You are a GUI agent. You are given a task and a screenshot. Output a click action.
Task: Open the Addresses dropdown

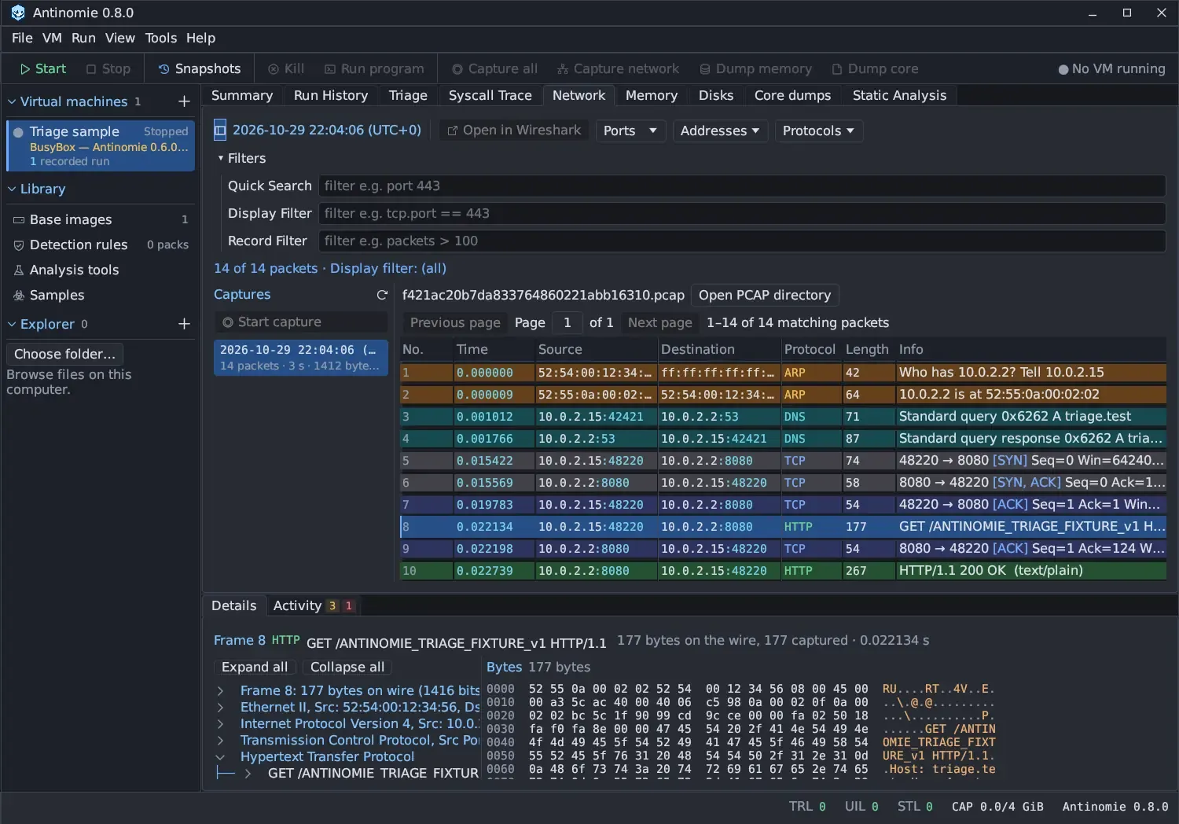(x=720, y=131)
